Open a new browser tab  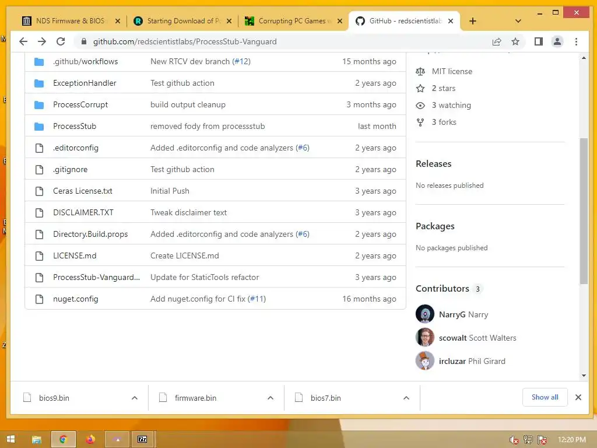[472, 21]
